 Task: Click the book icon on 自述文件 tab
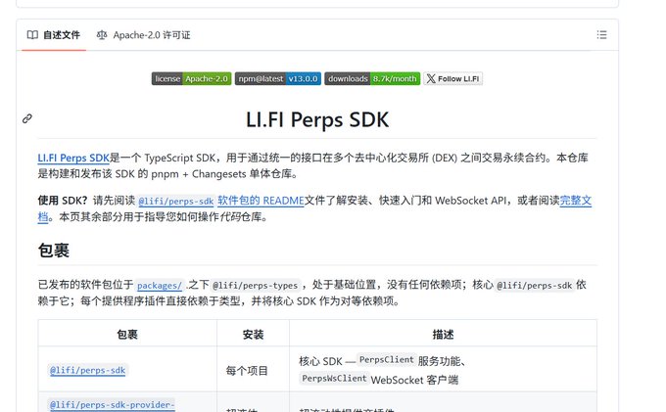tap(32, 35)
